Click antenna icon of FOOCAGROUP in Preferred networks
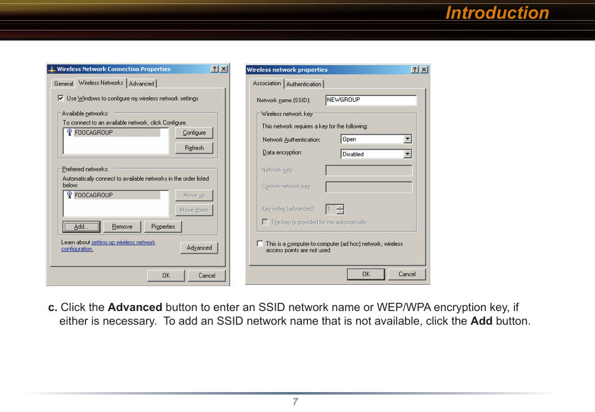The width and height of the screenshot is (595, 412). 69,195
